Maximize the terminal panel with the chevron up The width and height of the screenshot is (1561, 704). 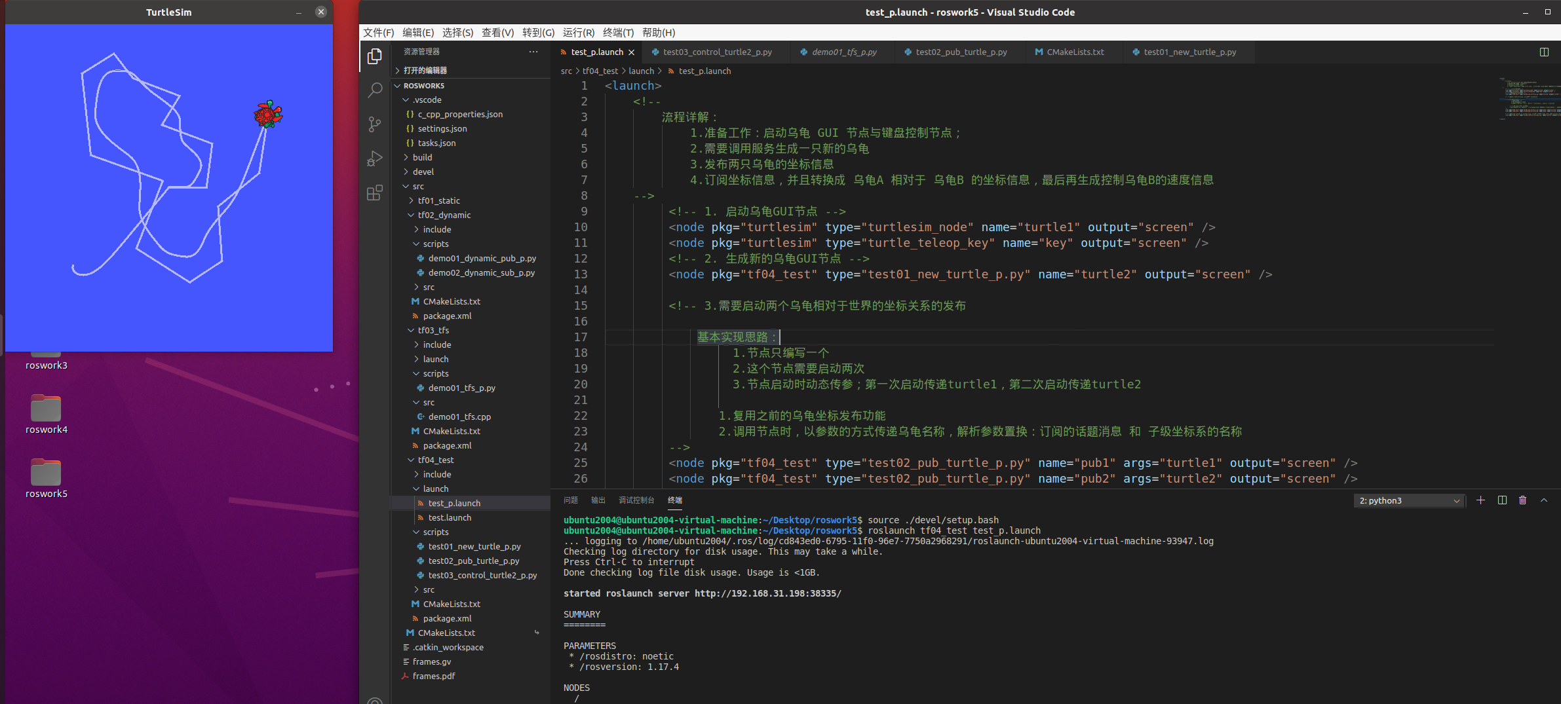click(1544, 500)
